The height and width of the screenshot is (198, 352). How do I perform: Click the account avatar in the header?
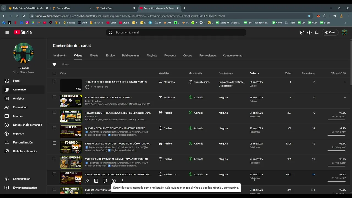click(x=344, y=32)
